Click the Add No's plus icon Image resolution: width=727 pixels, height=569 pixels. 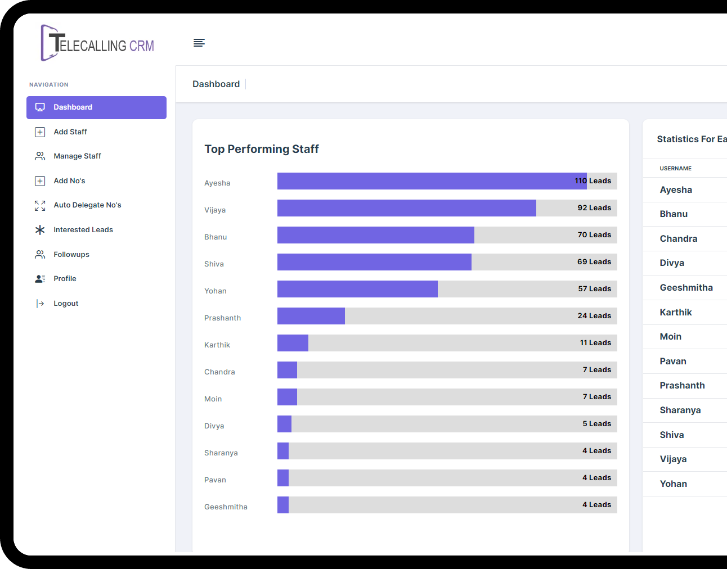point(40,181)
